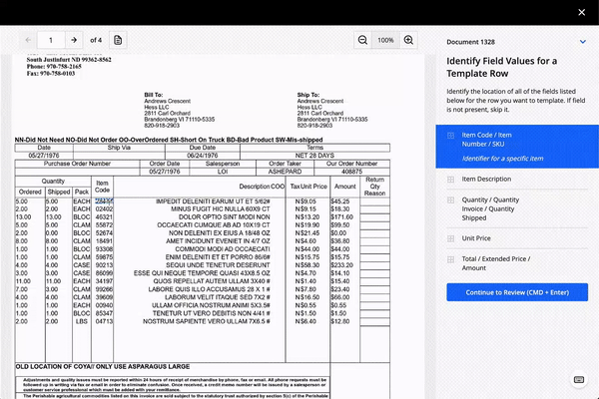Expand the Document 1328 chevron
This screenshot has height=399, width=599.
click(583, 42)
